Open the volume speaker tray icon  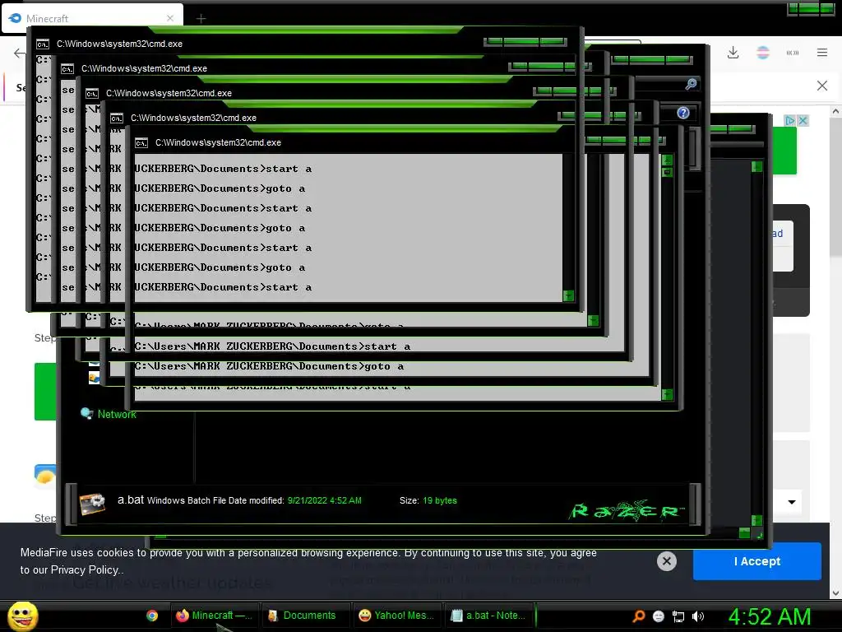(x=698, y=616)
